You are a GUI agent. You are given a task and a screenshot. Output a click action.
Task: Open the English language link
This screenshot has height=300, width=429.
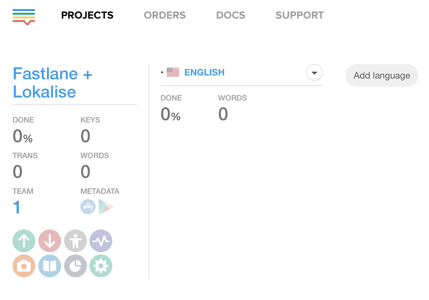click(x=204, y=72)
